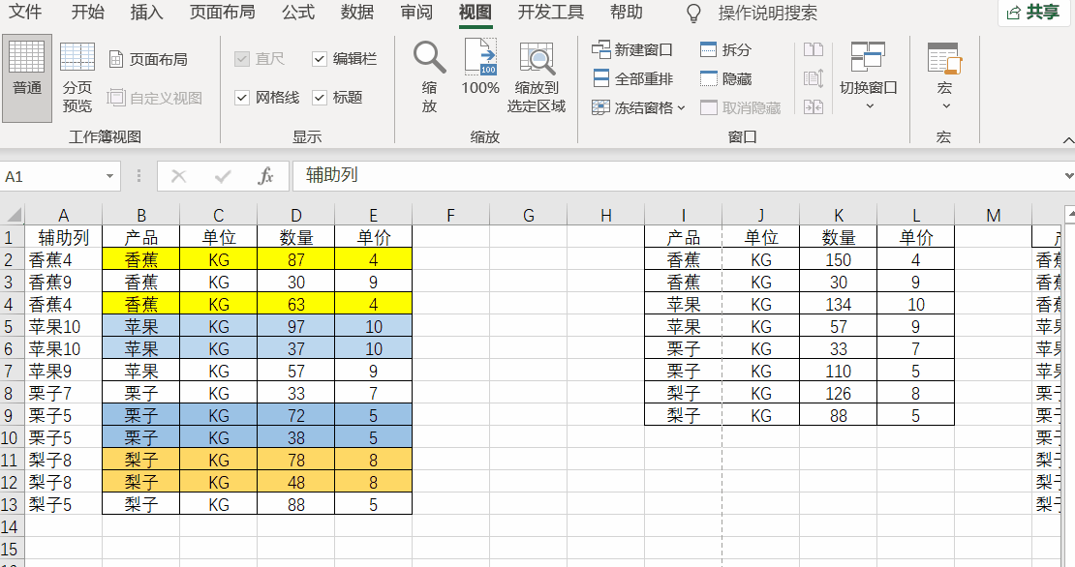Arrange All windows (全部重排)

(632, 78)
